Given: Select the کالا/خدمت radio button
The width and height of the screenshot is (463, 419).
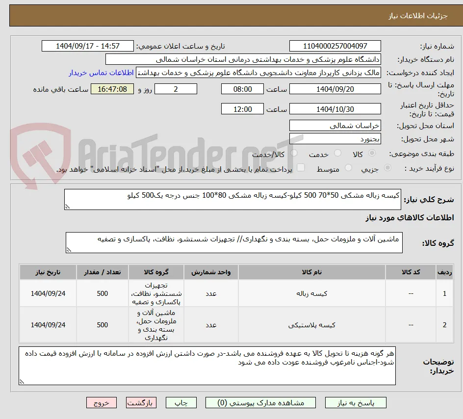Looking at the screenshot, I should coord(294,153).
